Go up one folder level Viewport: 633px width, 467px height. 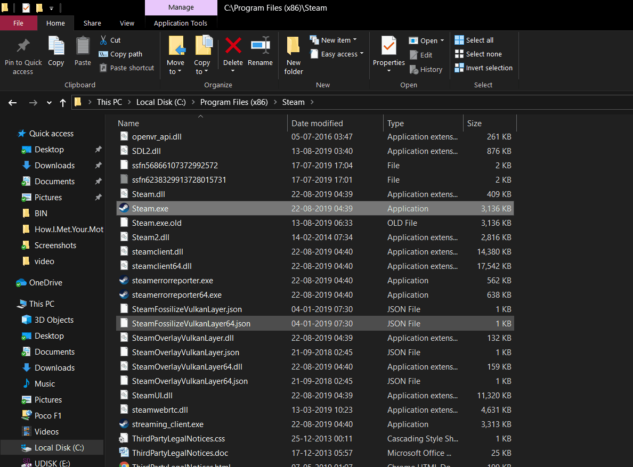click(x=62, y=102)
